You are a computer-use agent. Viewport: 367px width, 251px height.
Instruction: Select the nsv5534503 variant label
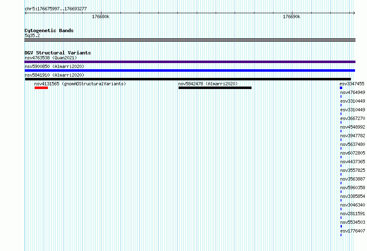353,222
